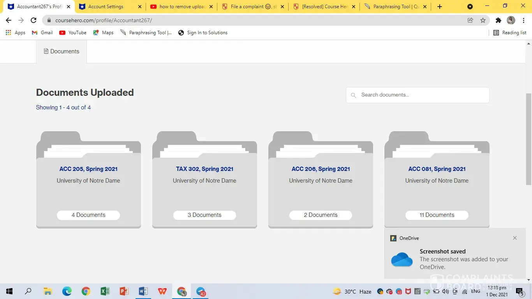Launch PowerPoint from the taskbar

tap(124, 291)
